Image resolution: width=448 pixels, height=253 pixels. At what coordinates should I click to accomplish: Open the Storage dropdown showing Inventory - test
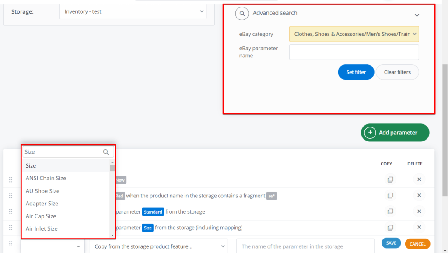pyautogui.click(x=133, y=12)
